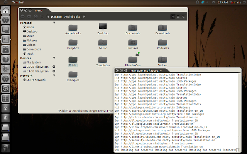Select the Audiobooks breadcrumb button
The height and width of the screenshot is (154, 247).
[72, 17]
